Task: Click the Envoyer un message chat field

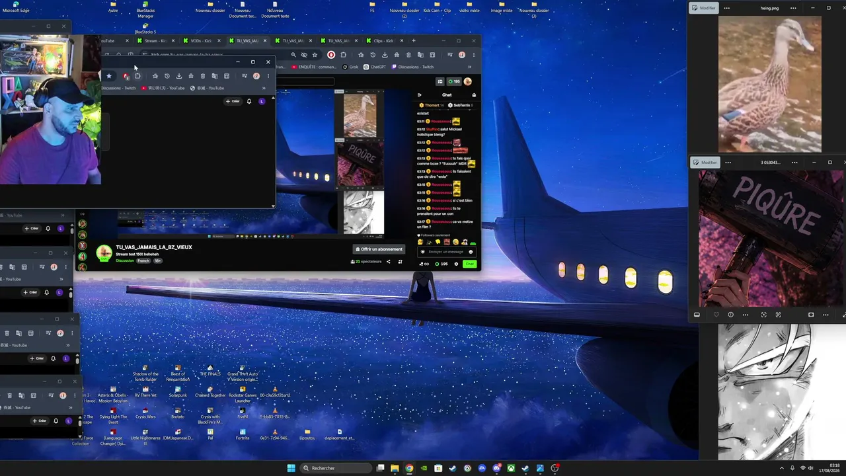Action: 447,252
